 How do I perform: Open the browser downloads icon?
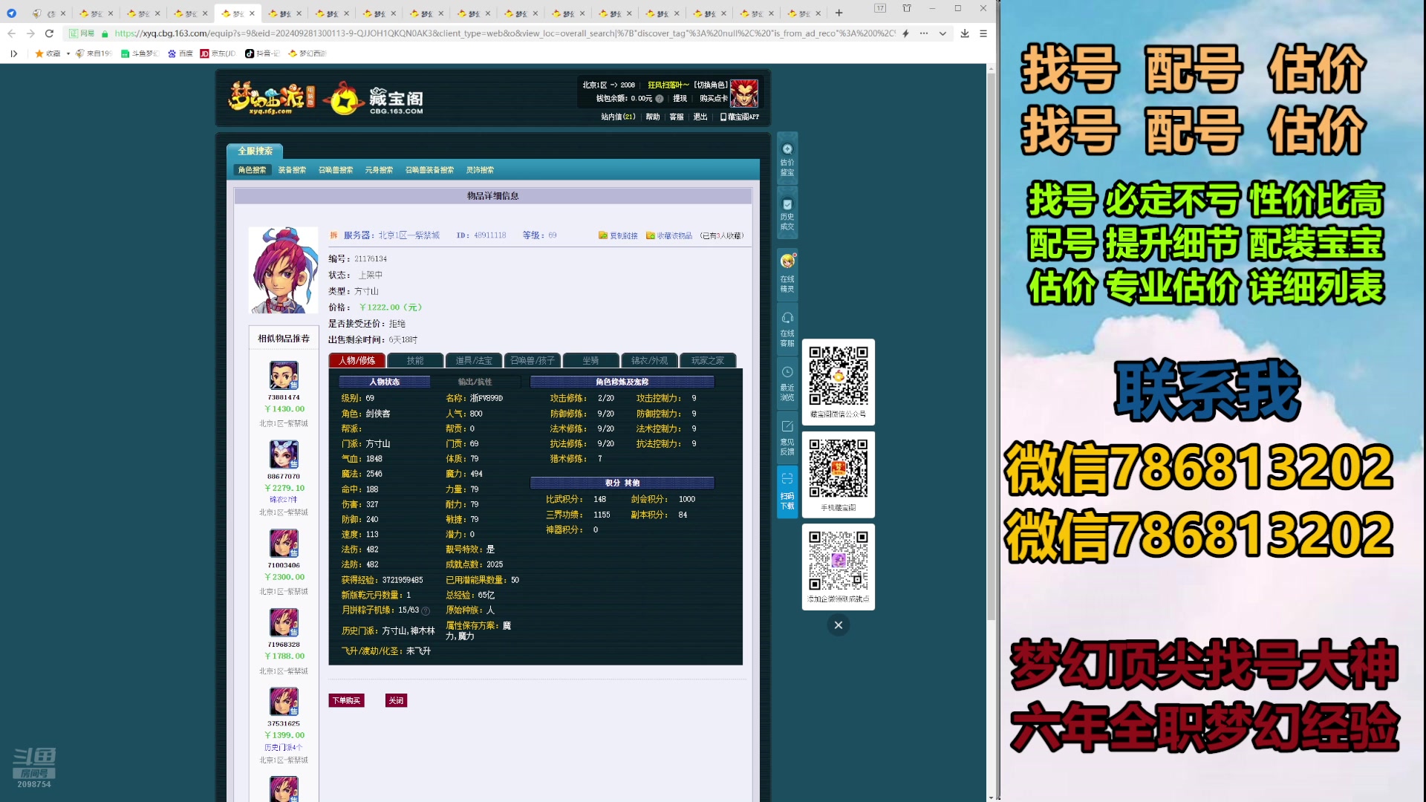(x=965, y=33)
